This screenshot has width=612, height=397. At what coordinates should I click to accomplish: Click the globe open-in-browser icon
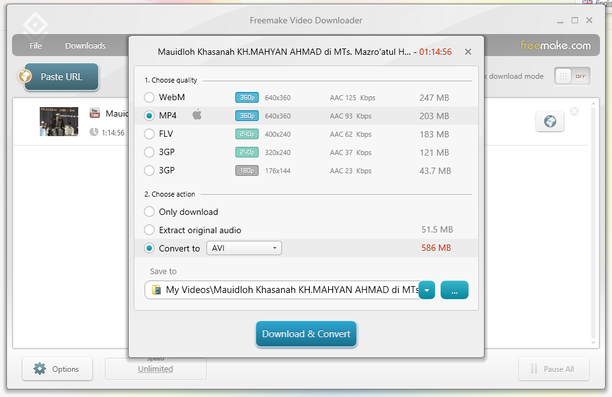pos(550,122)
